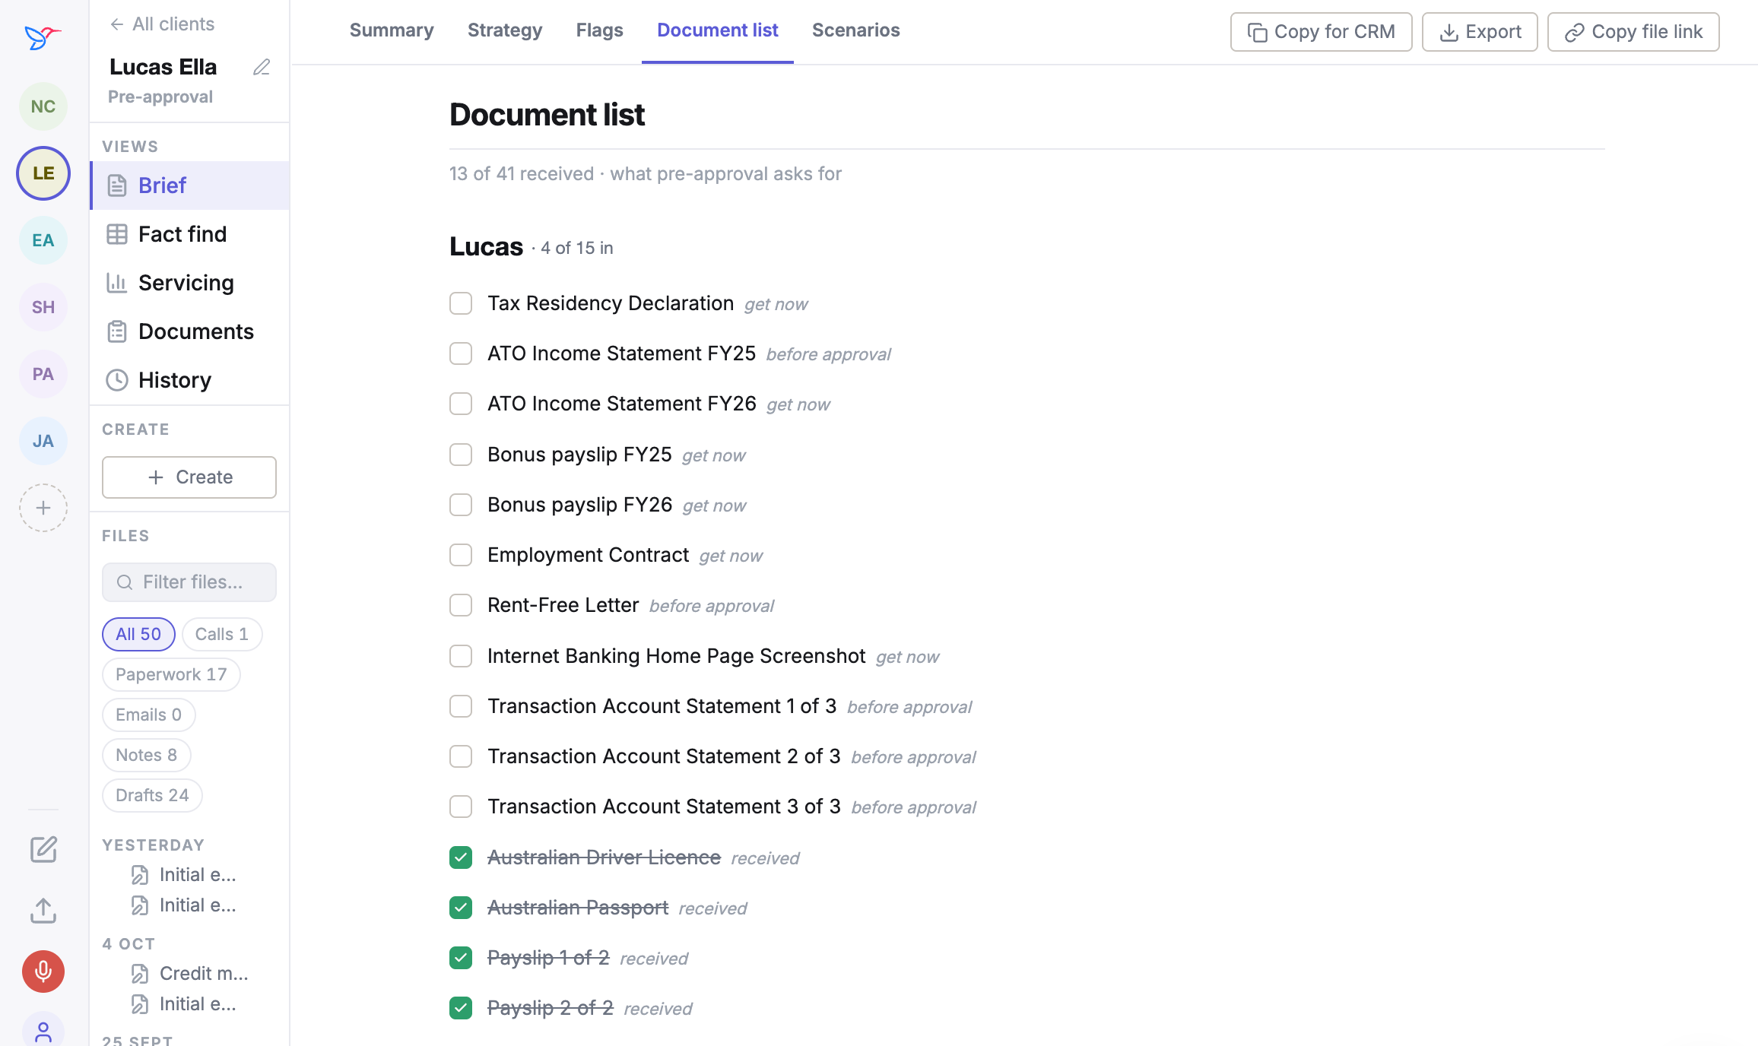
Task: Select the Brief view
Action: (x=190, y=185)
